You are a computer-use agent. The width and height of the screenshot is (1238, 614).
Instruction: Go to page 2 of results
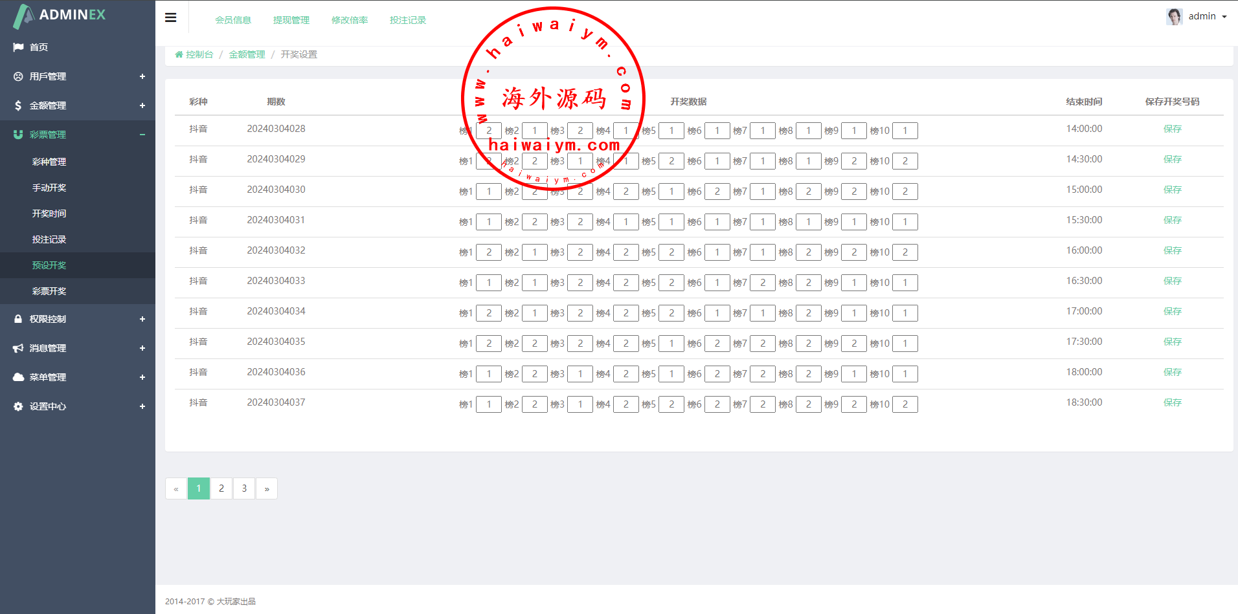pos(221,488)
